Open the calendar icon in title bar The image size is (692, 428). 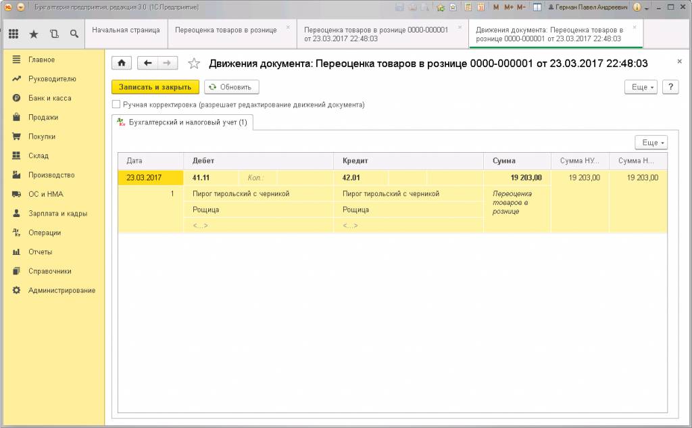coord(480,7)
